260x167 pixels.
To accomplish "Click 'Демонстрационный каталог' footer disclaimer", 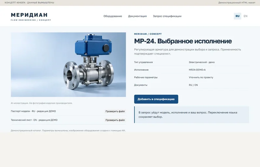I will pyautogui.click(x=68, y=130).
